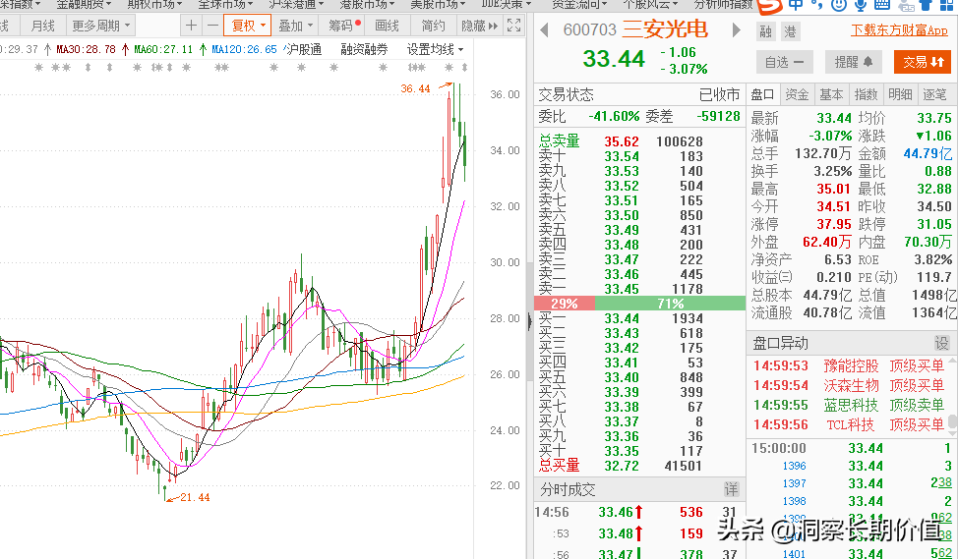Viewport: 958px width, 559px height.
Task: Click the orange 交易 trade button
Action: point(923,62)
